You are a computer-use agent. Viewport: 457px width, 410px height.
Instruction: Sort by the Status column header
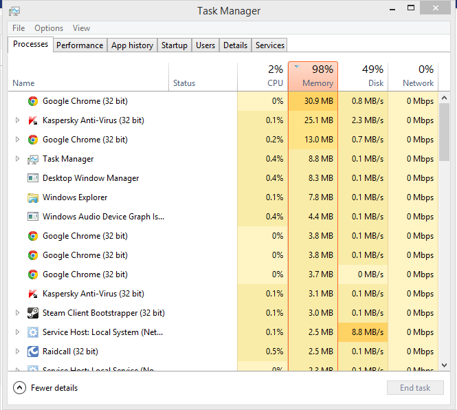point(203,76)
